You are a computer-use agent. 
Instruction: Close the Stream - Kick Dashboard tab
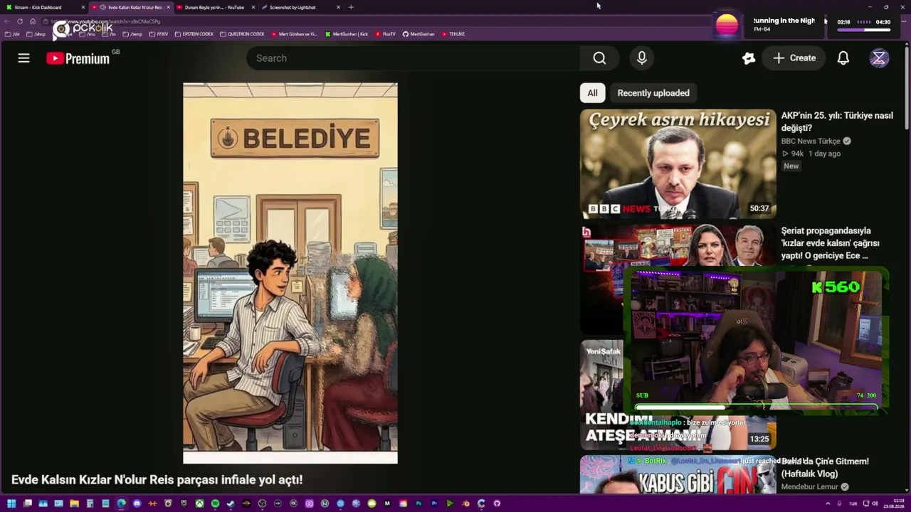(83, 7)
